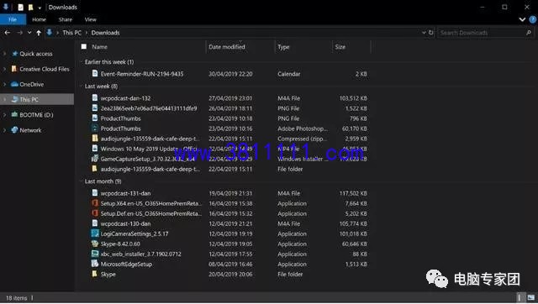Image resolution: width=538 pixels, height=304 pixels.
Task: Open the address bar history dropdown
Action: (424, 33)
